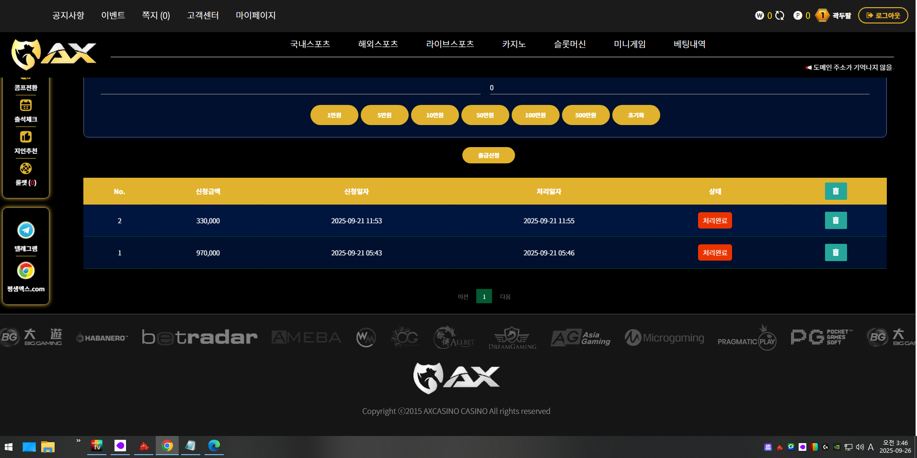Viewport: 917px width, 458px height.
Task: Open Microsoft Edge from the taskbar
Action: (214, 446)
